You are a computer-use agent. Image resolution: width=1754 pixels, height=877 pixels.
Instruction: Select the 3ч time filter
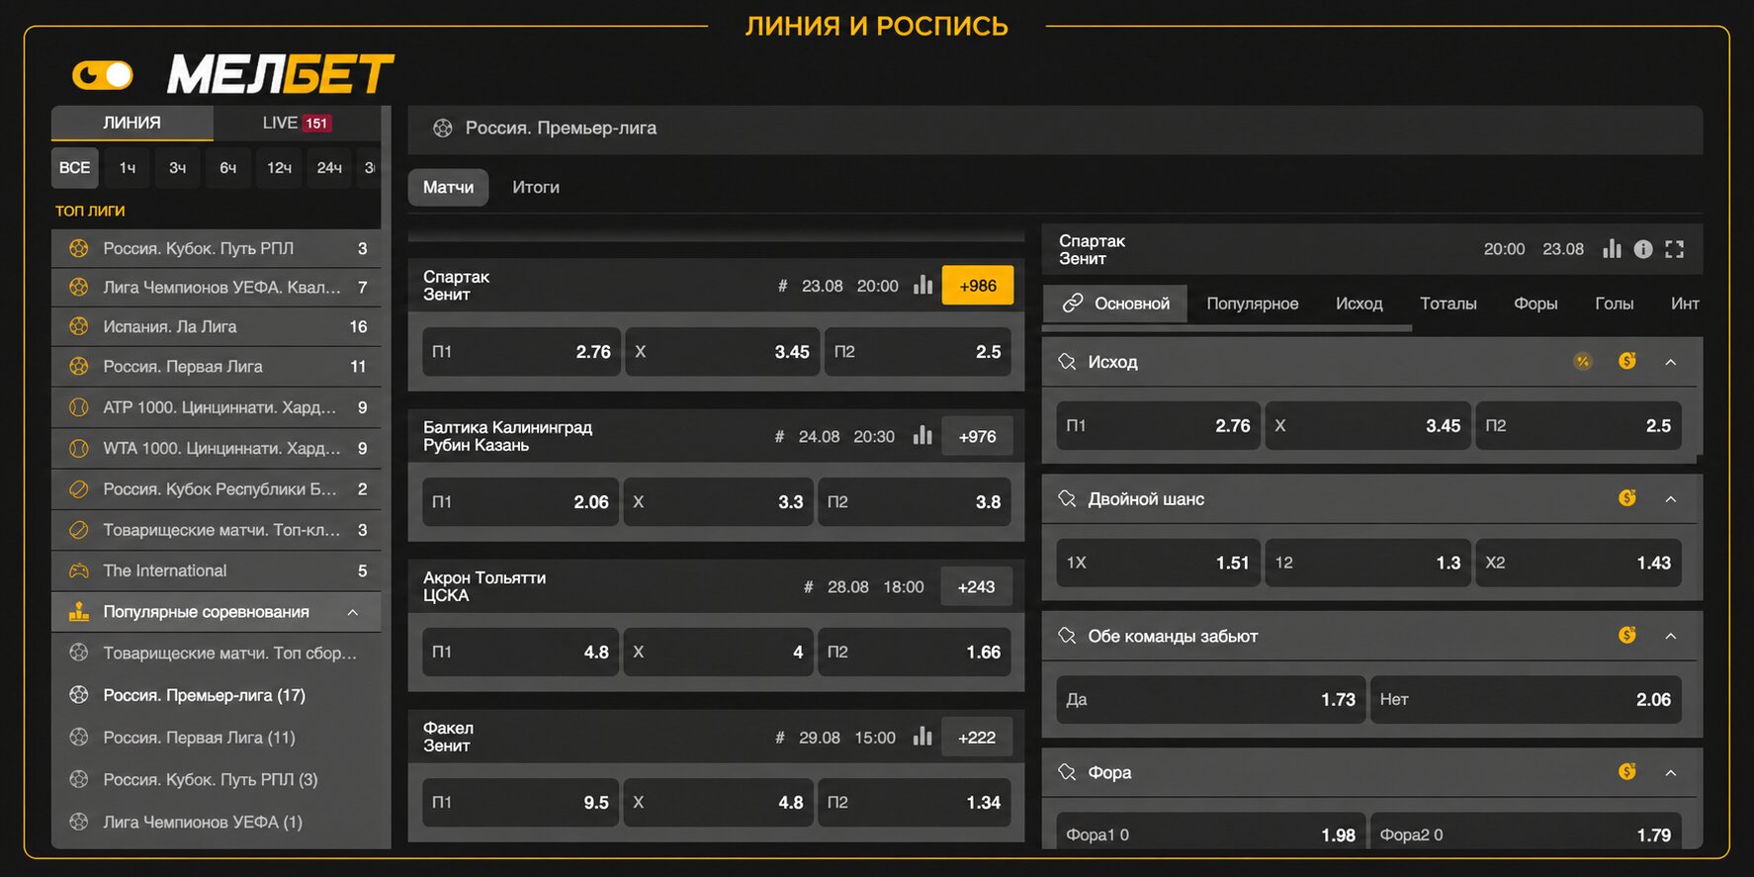pyautogui.click(x=177, y=168)
